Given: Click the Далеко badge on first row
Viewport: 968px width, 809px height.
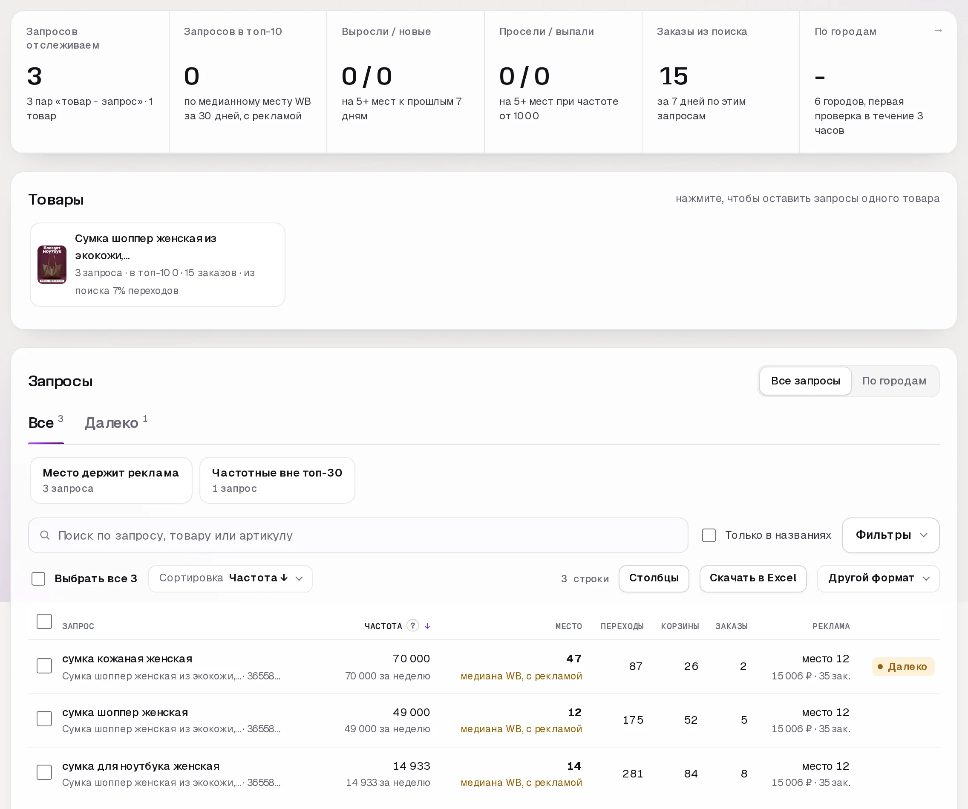Looking at the screenshot, I should [x=902, y=667].
